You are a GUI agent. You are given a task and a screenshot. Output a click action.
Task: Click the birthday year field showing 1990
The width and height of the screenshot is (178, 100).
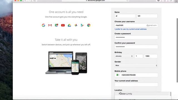click(x=151, y=56)
